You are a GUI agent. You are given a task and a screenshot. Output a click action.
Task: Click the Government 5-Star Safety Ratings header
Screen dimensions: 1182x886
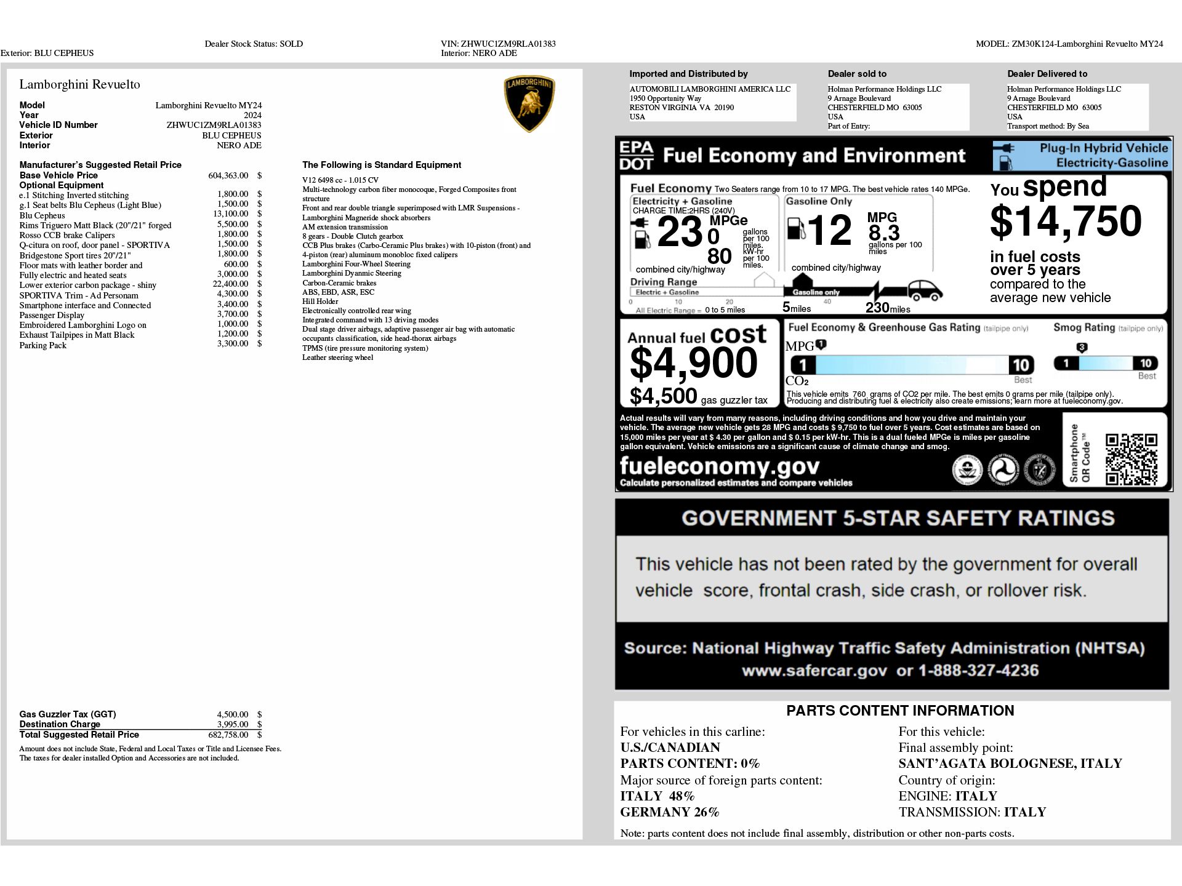click(x=898, y=518)
